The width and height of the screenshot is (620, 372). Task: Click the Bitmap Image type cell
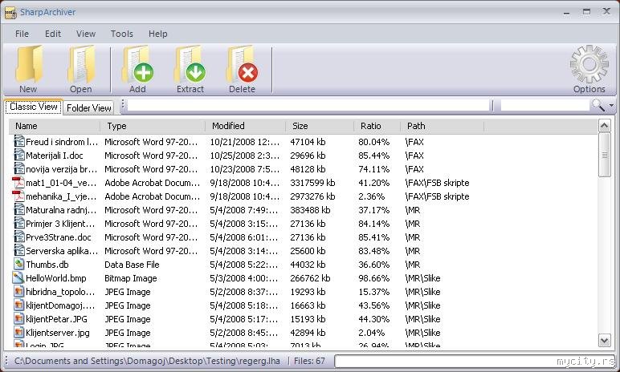coord(130,278)
